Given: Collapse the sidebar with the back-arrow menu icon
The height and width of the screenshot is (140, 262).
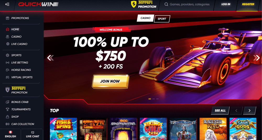Looking at the screenshot, I should 7,4.
